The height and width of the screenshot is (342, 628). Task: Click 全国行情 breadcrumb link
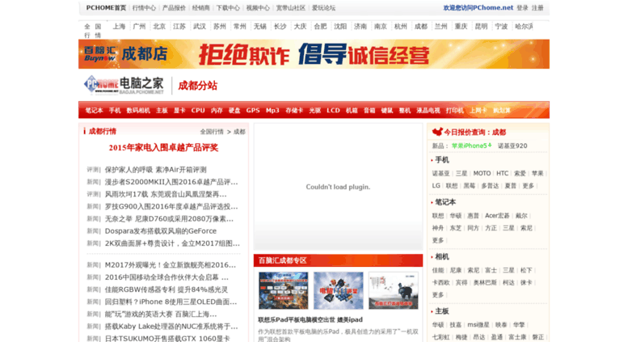click(212, 132)
